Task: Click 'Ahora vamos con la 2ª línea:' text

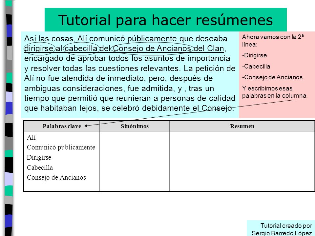Action: tap(273, 41)
